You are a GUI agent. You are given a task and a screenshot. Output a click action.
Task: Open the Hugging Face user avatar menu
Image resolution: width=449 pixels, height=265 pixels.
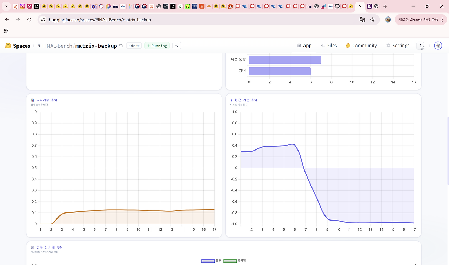point(438,46)
